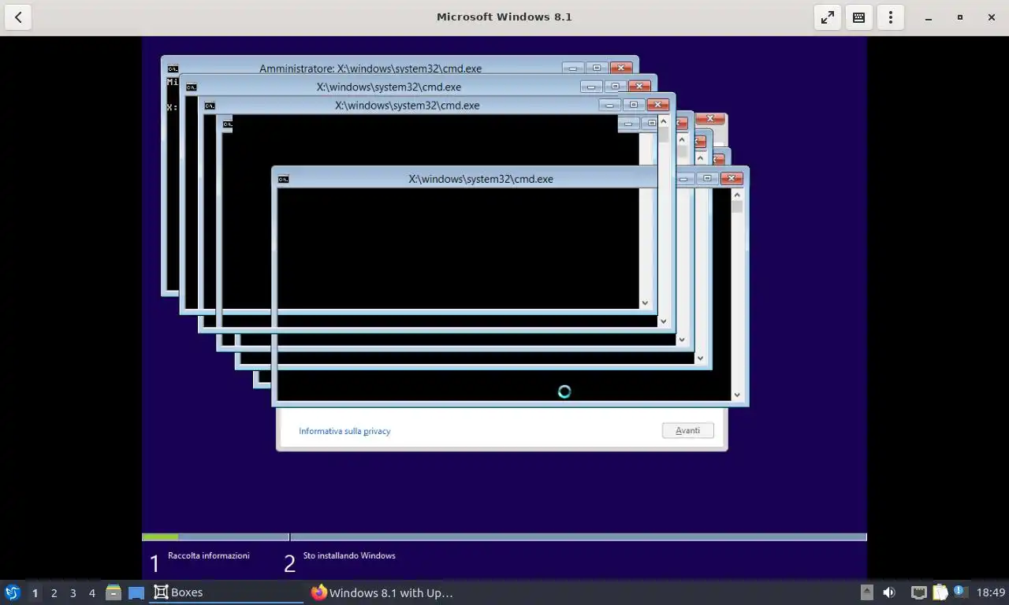Open system menu icon of the frontmost cmd.exe
The height and width of the screenshot is (605, 1009).
coord(284,179)
